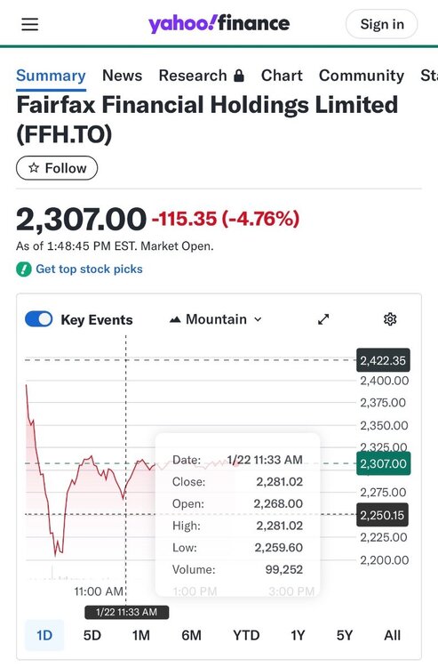Select the 5D time range
The width and height of the screenshot is (438, 667).
coord(92,635)
